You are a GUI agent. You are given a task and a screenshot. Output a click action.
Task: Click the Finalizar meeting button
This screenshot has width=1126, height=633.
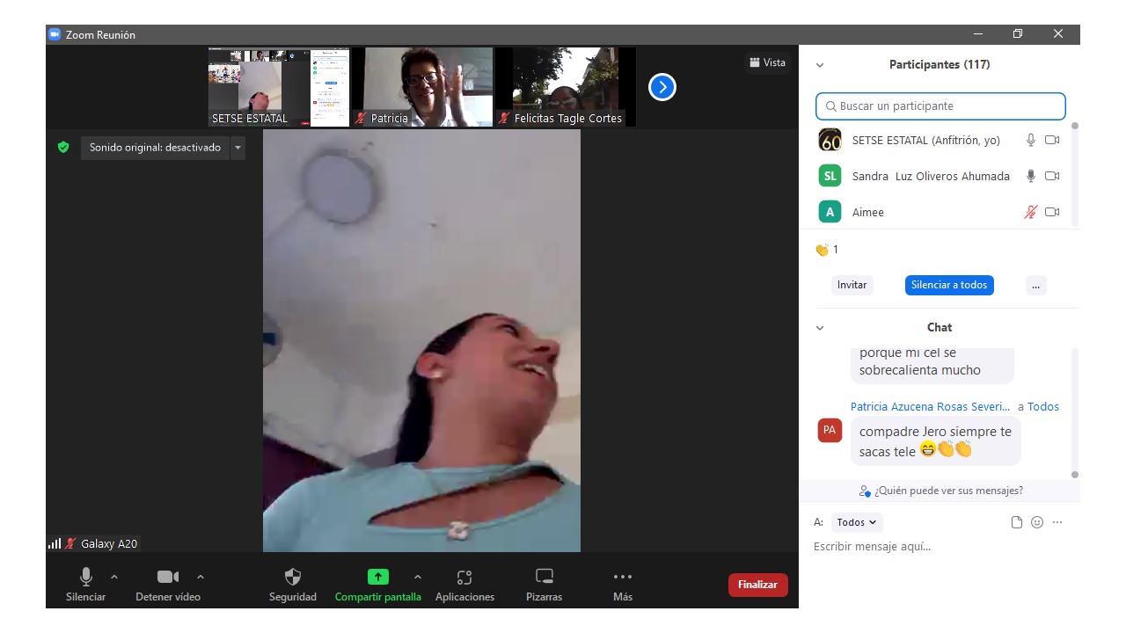[x=757, y=585]
